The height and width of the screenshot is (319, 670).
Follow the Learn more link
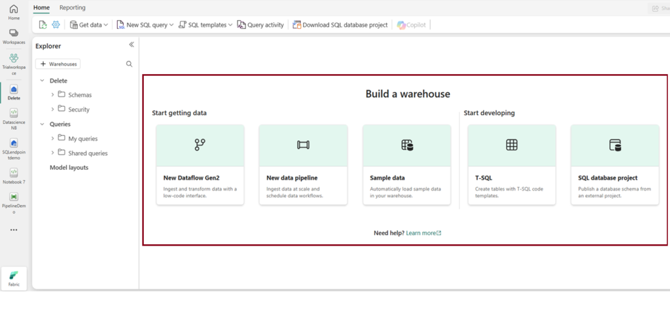pos(423,233)
